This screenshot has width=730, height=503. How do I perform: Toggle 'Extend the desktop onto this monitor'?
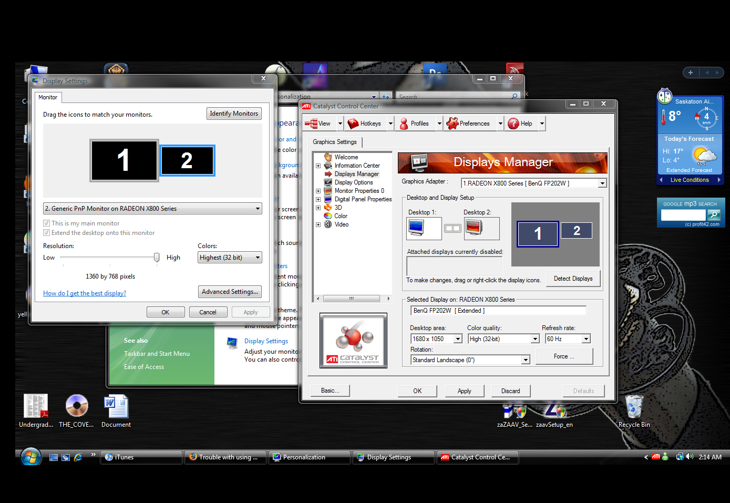point(47,233)
